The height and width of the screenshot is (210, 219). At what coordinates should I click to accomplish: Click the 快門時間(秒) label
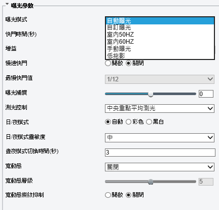[x=21, y=34]
